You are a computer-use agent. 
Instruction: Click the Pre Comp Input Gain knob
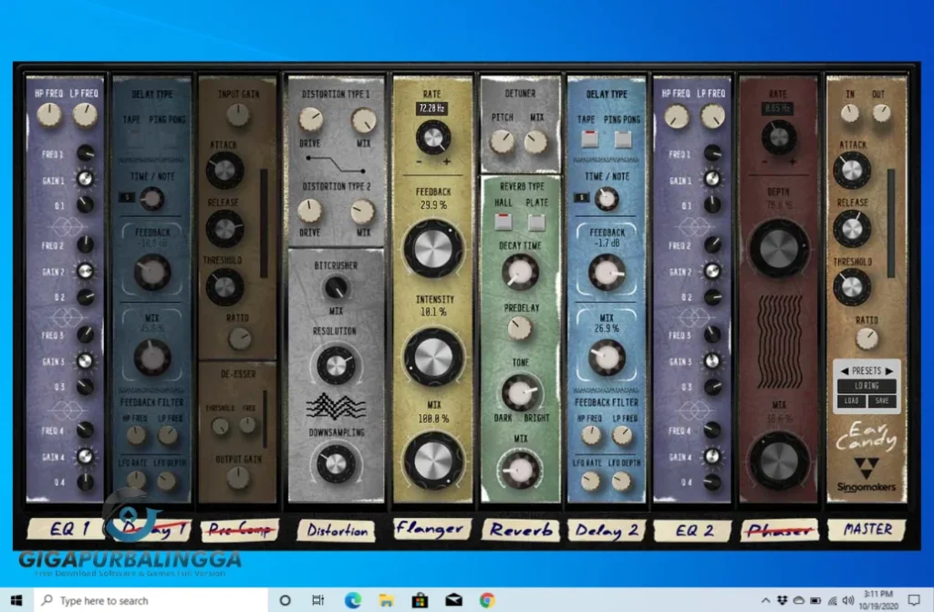[x=238, y=115]
